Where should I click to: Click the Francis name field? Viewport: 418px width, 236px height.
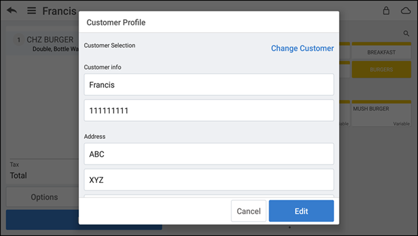click(209, 85)
